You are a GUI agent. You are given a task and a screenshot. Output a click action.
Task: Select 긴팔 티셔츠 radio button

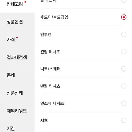(124, 52)
